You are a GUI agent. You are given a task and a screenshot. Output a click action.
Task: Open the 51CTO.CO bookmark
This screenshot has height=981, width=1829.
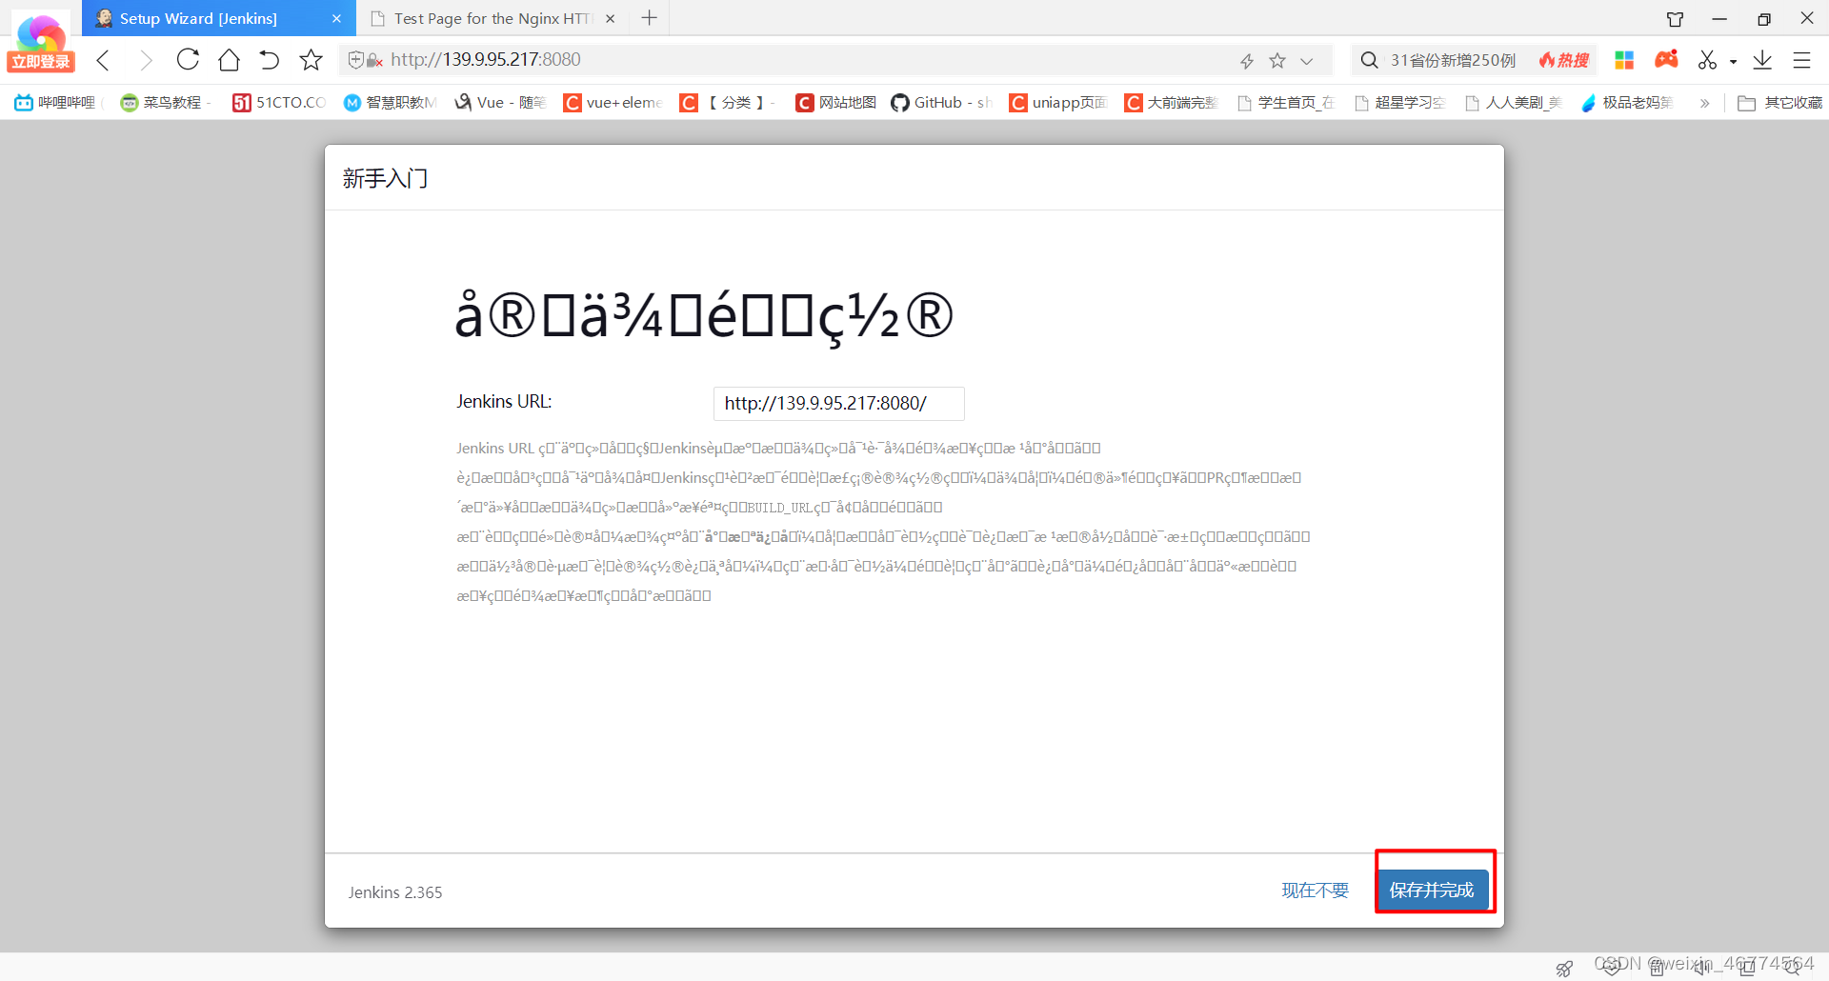pyautogui.click(x=279, y=102)
